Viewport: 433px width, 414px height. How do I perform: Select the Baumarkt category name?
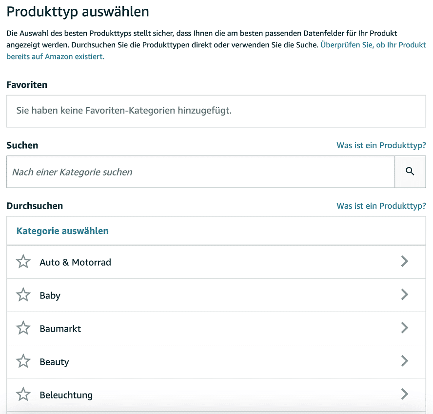pyautogui.click(x=60, y=329)
